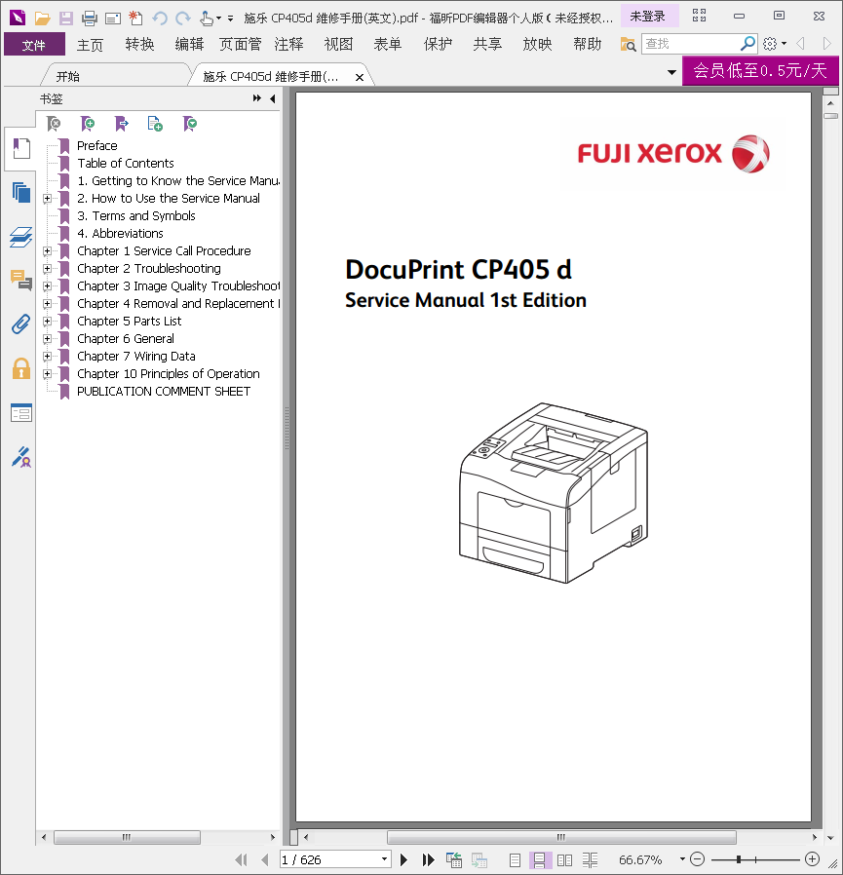Open the 4. Abbreviations bookmark
Viewport: 843px width, 875px height.
coord(120,233)
